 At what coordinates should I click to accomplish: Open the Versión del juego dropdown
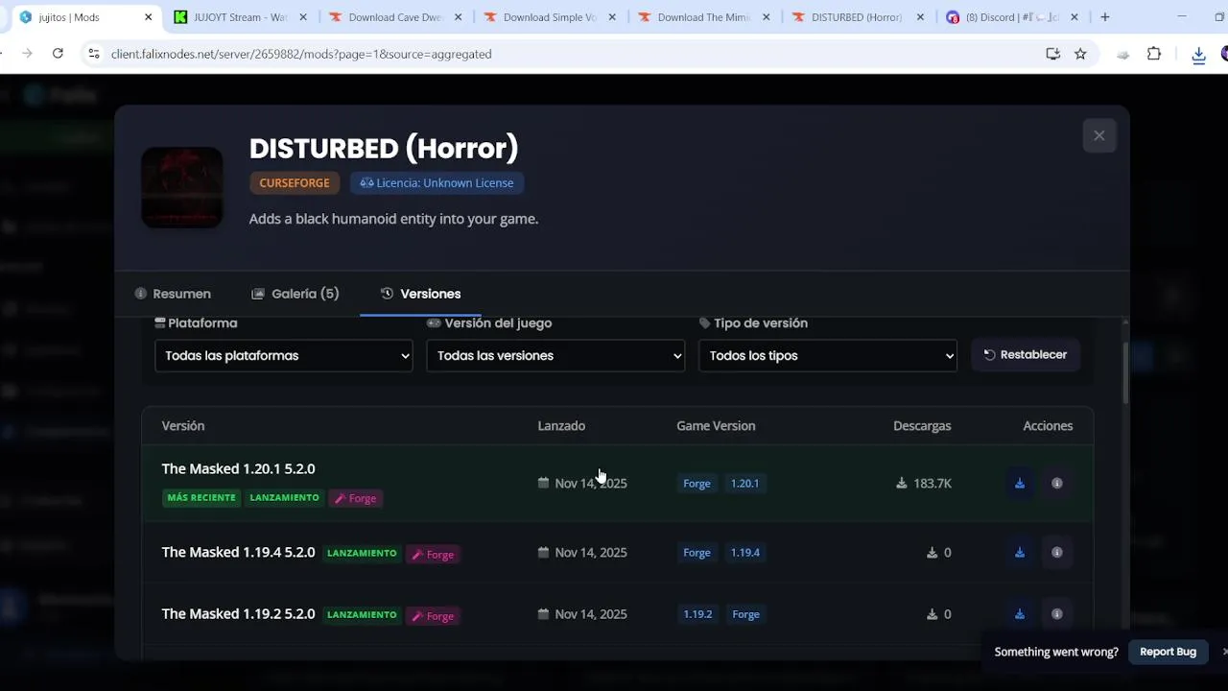[555, 356]
